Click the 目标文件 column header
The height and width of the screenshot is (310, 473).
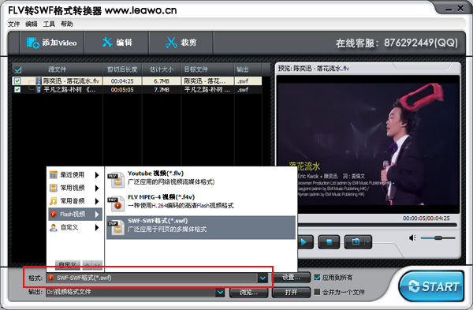(207, 69)
